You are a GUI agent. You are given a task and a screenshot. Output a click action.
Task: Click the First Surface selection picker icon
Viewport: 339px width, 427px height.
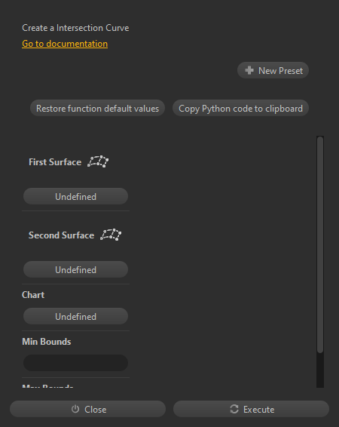(x=98, y=161)
